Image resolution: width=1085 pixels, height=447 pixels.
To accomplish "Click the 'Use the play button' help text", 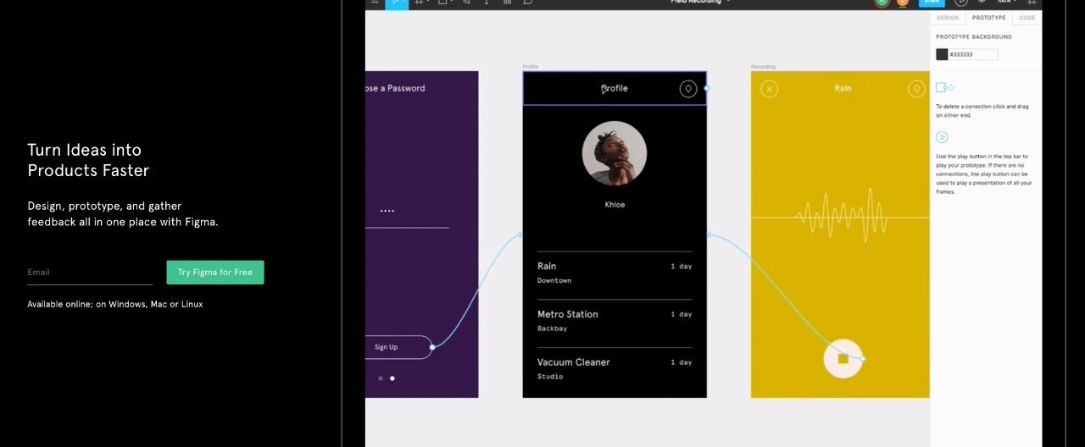I will [x=984, y=174].
